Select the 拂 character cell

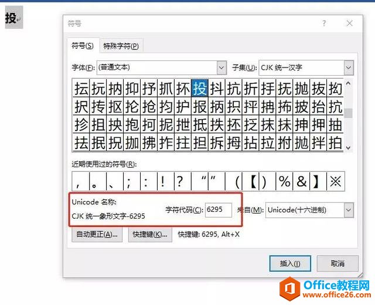[149, 143]
